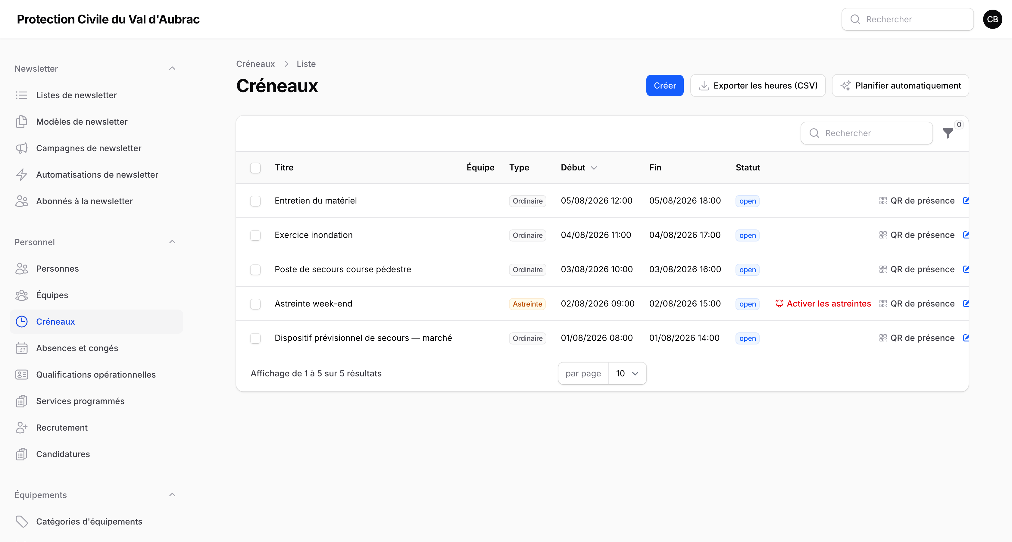Click the bell icon of Activer les astreintes

pyautogui.click(x=779, y=304)
